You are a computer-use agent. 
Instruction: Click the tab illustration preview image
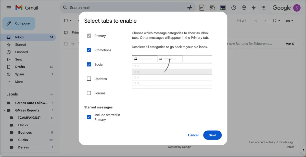pos(172,72)
